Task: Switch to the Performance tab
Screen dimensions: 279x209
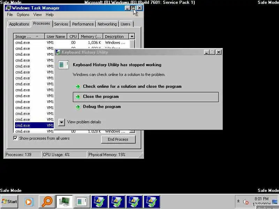Action: tap(83, 24)
